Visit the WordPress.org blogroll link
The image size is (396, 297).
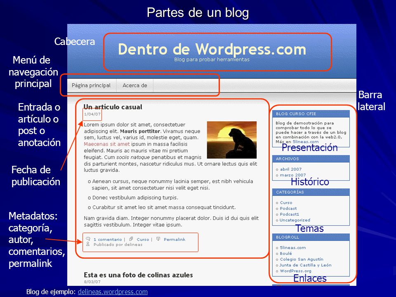pyautogui.click(x=295, y=271)
